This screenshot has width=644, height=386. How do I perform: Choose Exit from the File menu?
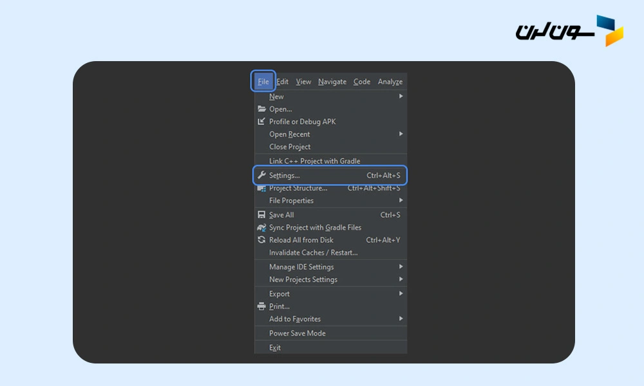pos(275,347)
